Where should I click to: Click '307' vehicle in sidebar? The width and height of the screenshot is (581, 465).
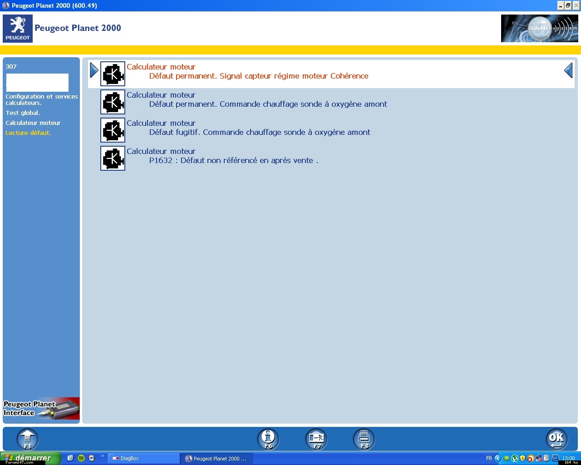click(x=11, y=66)
